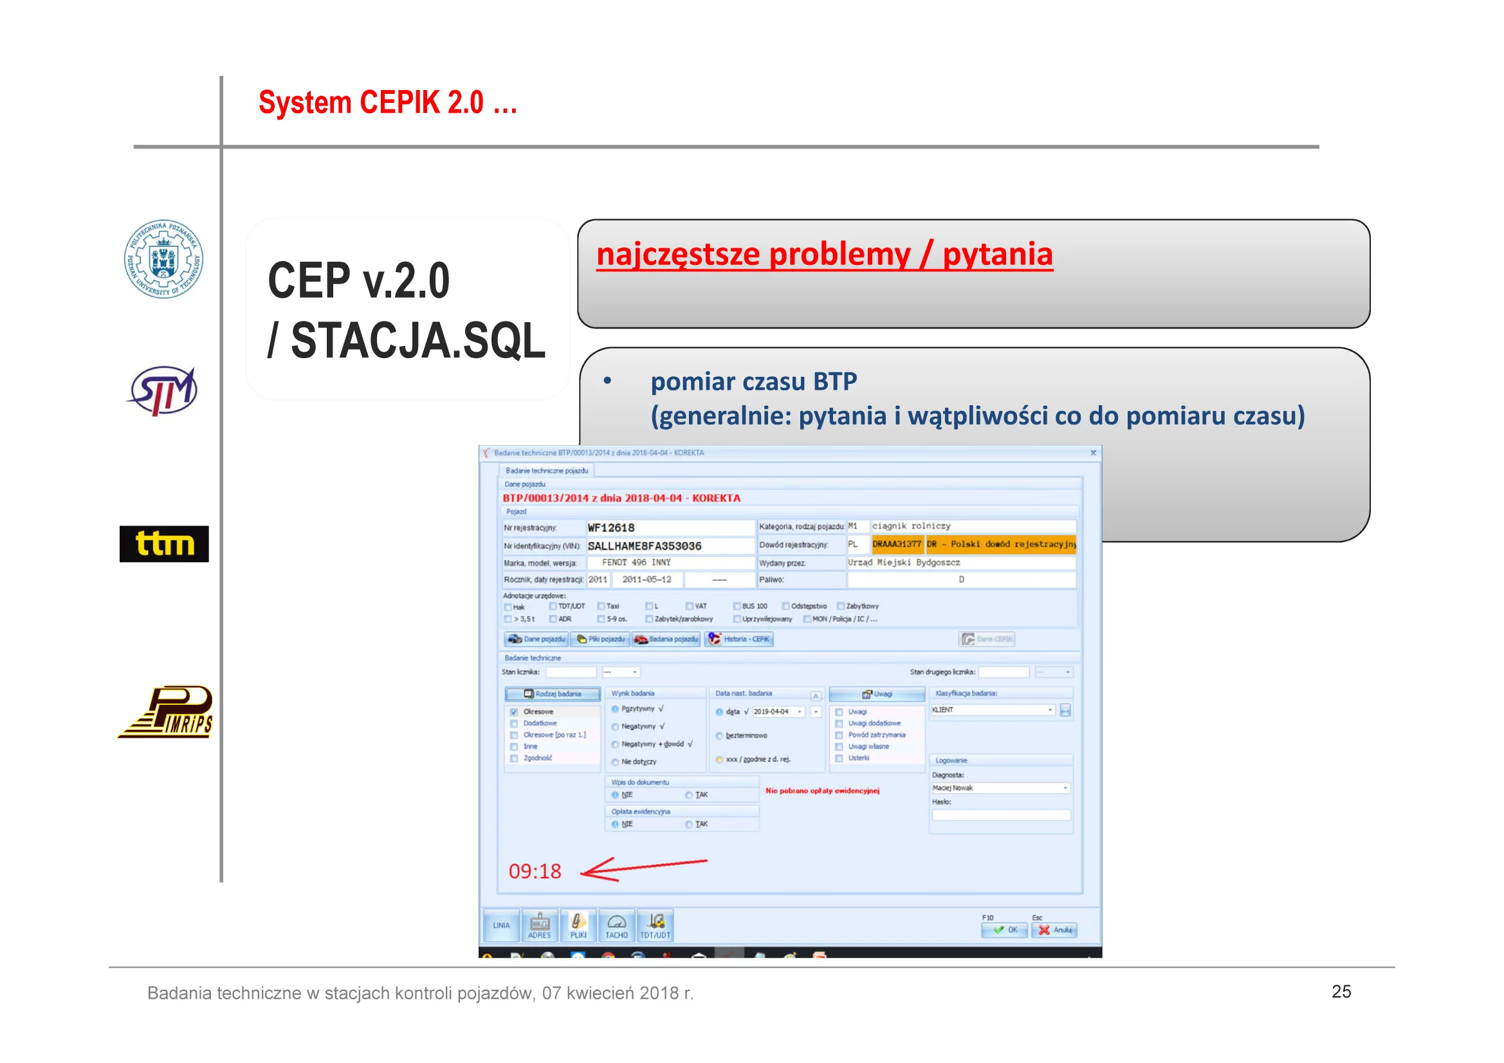
Task: Select the Pozytywny radio button
Action: 615,709
